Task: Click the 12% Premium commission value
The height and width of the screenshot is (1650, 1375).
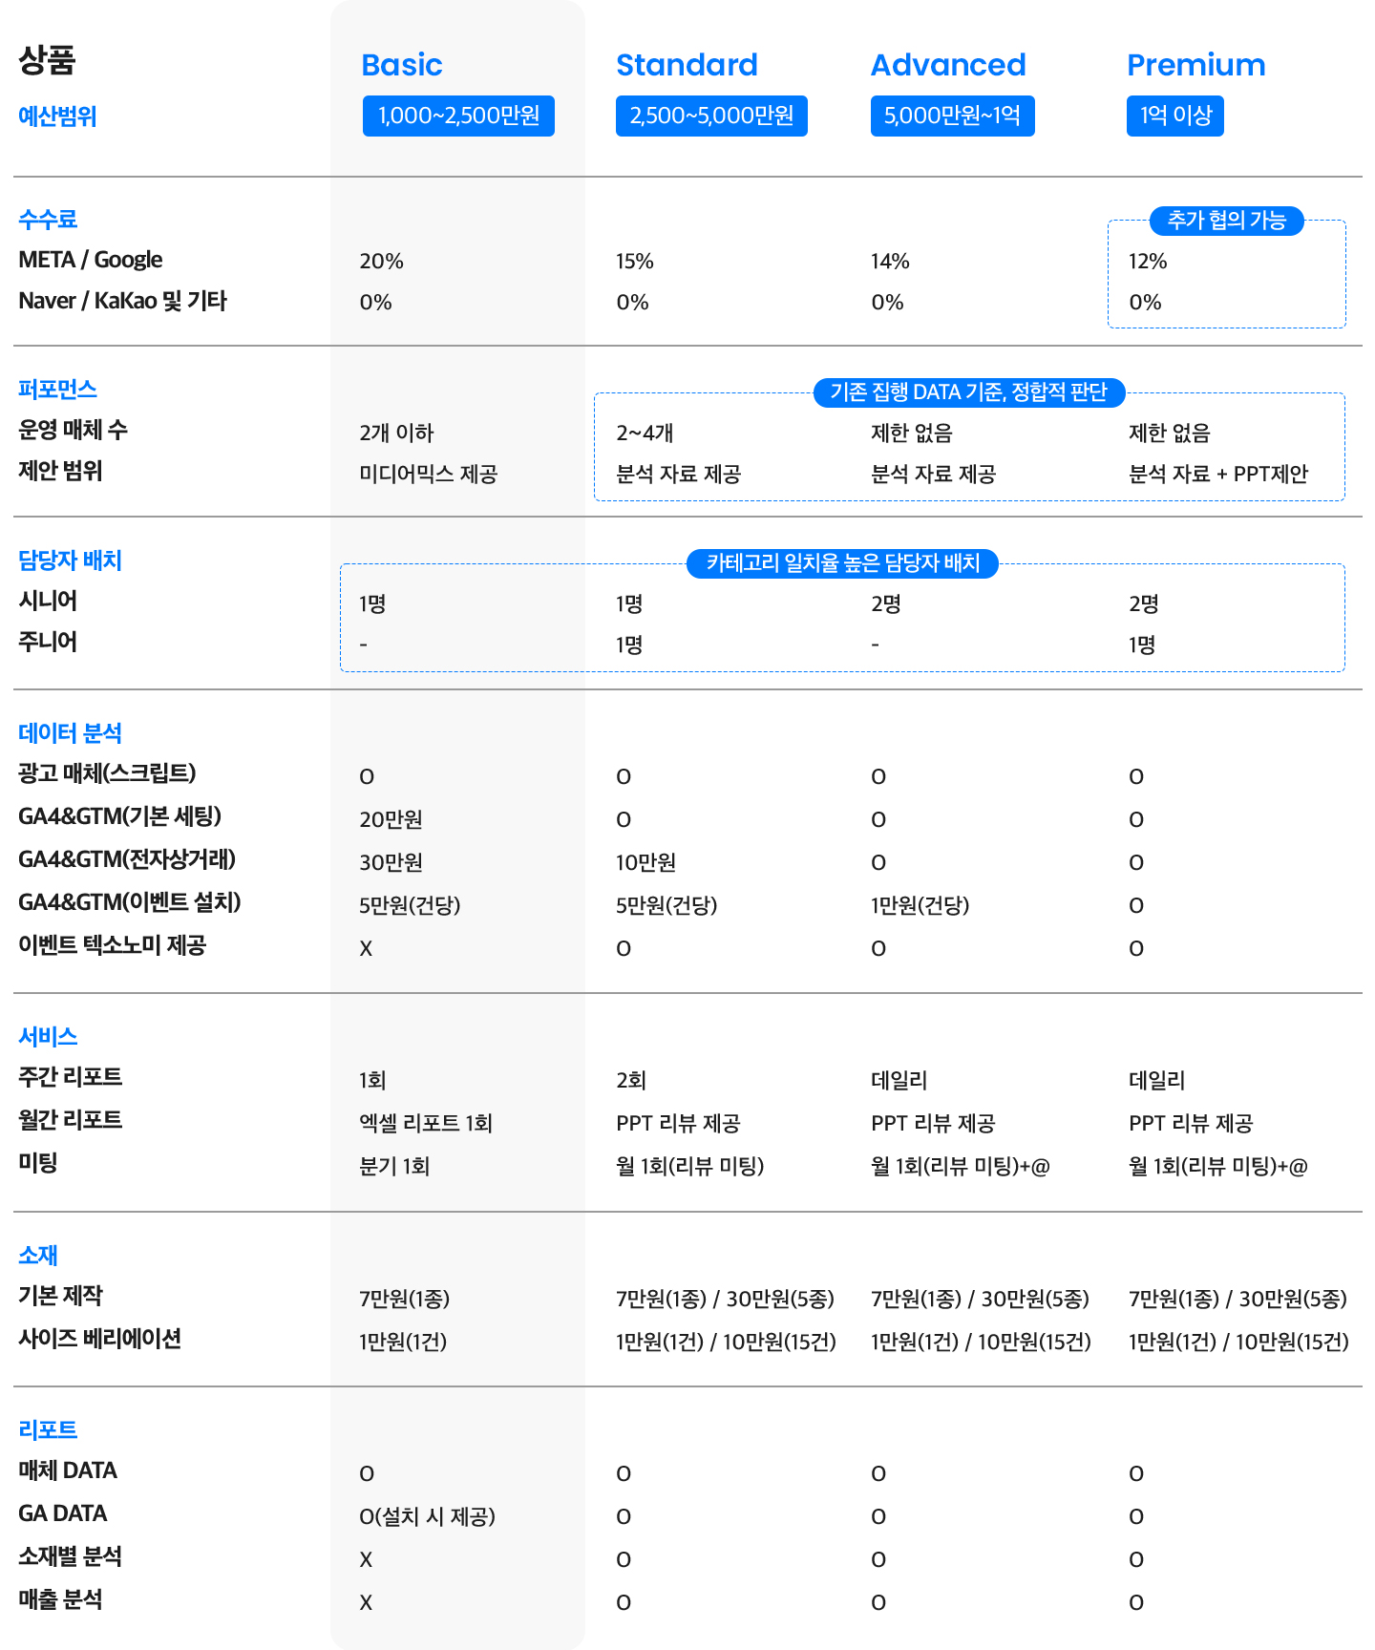Action: (1148, 261)
